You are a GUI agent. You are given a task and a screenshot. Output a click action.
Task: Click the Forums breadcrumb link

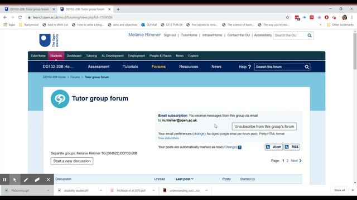pyautogui.click(x=75, y=77)
